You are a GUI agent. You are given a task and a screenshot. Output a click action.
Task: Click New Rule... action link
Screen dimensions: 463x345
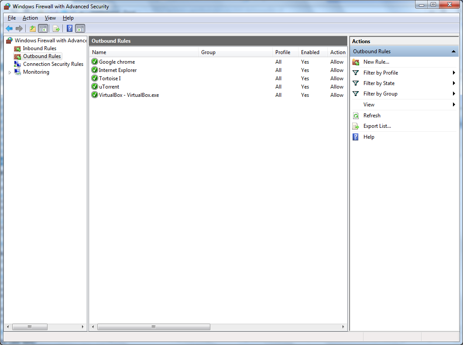click(376, 62)
